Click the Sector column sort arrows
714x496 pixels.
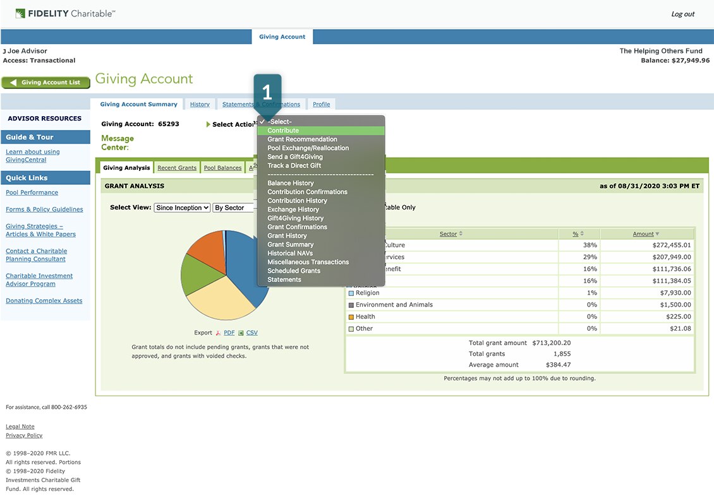pos(461,233)
